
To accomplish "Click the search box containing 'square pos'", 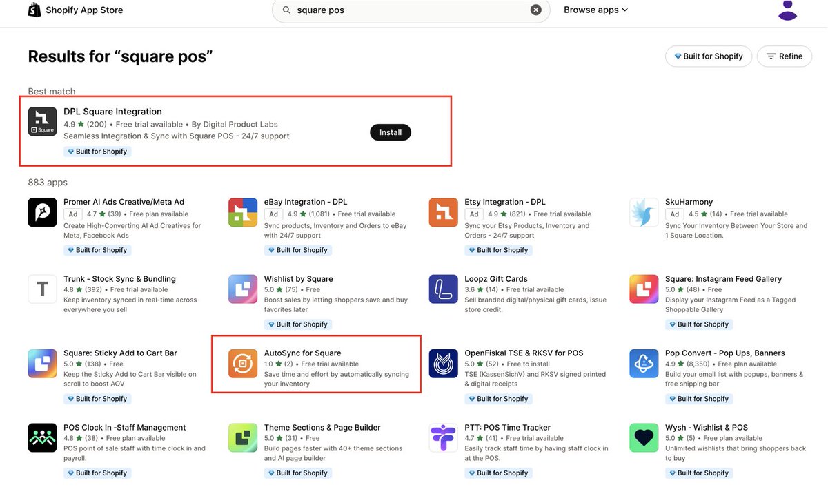I will [411, 10].
